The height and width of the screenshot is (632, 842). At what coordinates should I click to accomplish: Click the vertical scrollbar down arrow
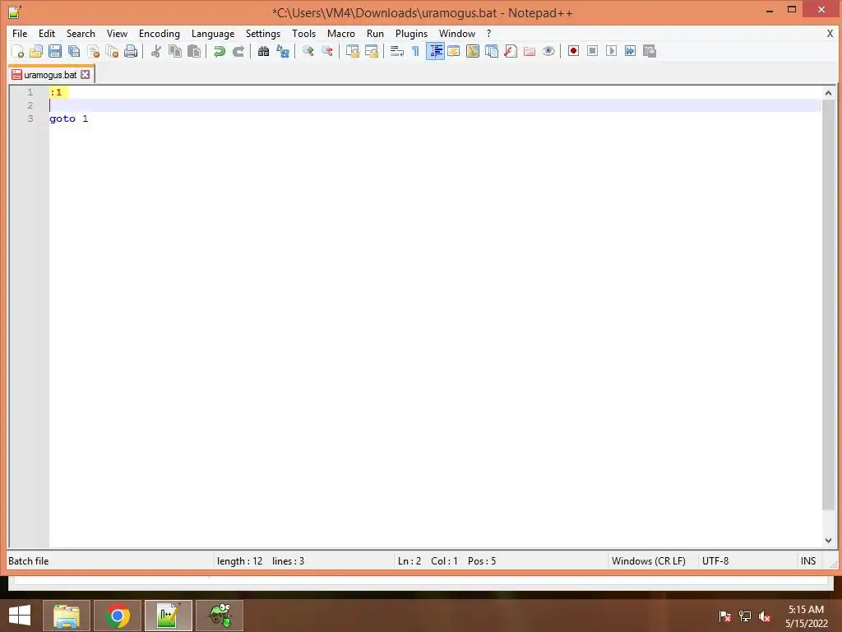point(828,541)
